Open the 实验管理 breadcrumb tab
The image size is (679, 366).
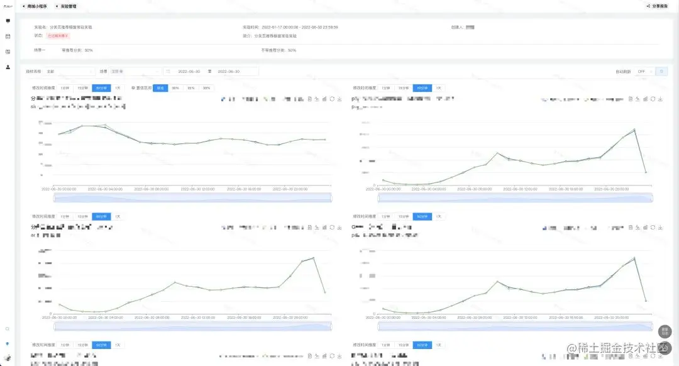tap(67, 6)
